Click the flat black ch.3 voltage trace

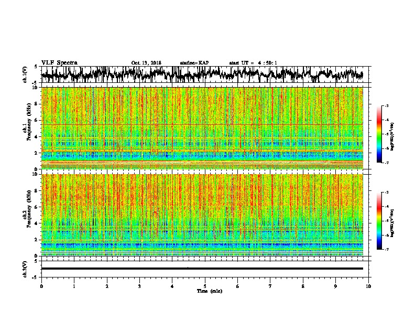[202, 269]
